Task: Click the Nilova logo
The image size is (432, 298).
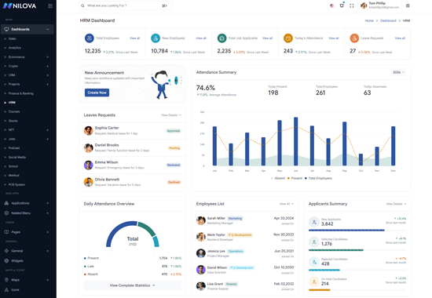Action: (20, 5)
